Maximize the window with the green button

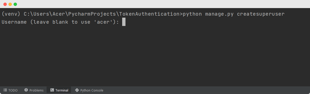coord(15,4)
